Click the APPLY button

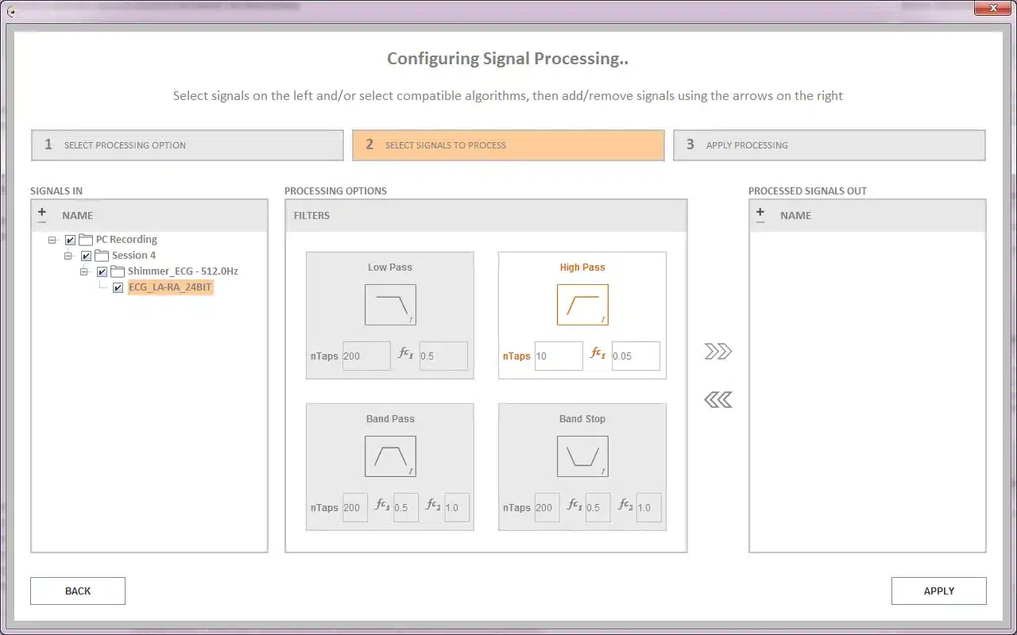pos(939,591)
